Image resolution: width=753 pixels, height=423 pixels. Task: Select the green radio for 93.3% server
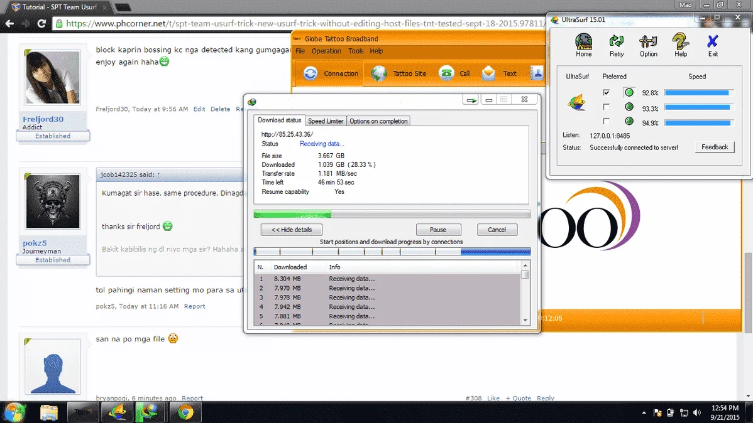click(x=629, y=107)
